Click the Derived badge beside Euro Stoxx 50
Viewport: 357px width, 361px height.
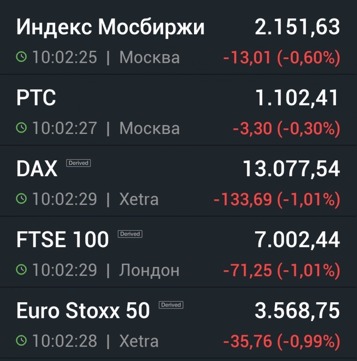171,305
